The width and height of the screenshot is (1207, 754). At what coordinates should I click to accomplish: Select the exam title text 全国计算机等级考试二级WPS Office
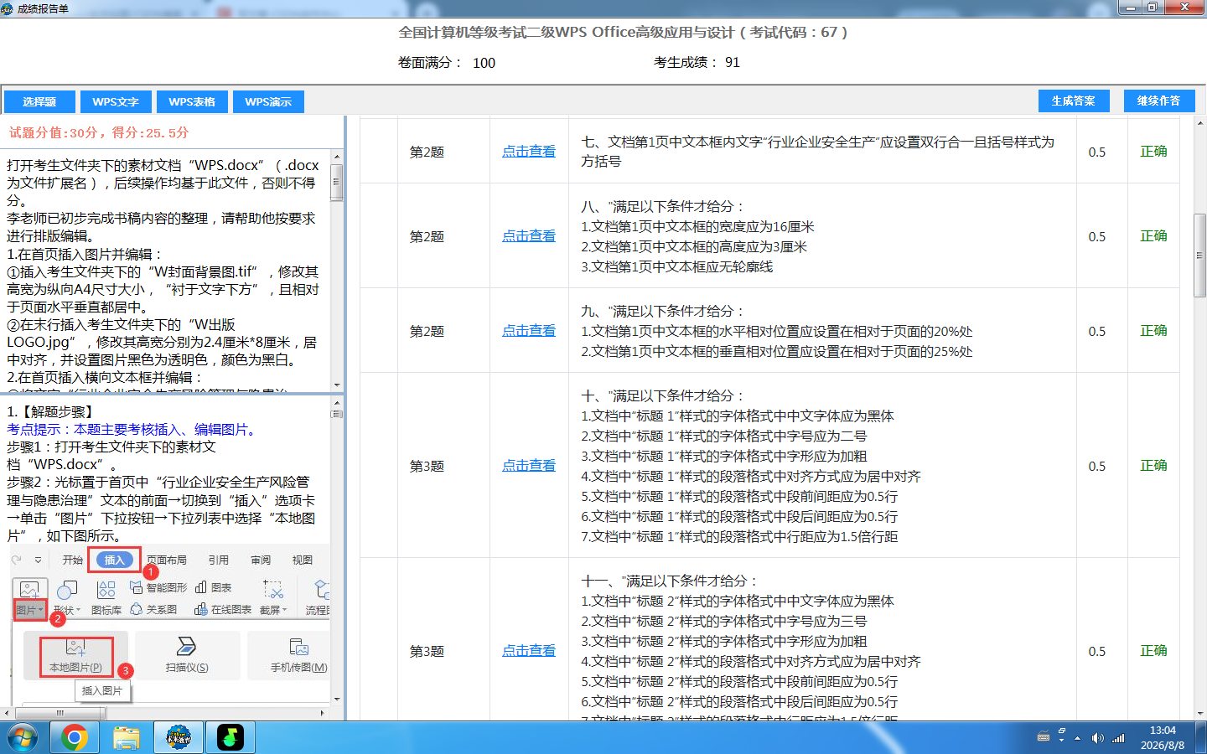(517, 33)
